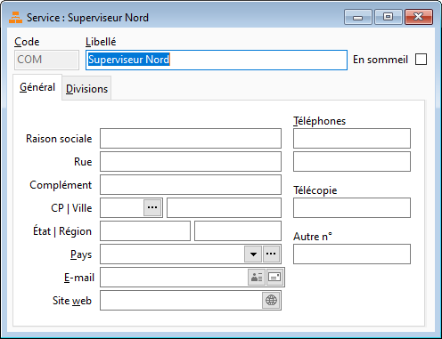Viewport: 442px width, 339px height.
Task: Click into the Raison sociale field
Action: coord(191,138)
